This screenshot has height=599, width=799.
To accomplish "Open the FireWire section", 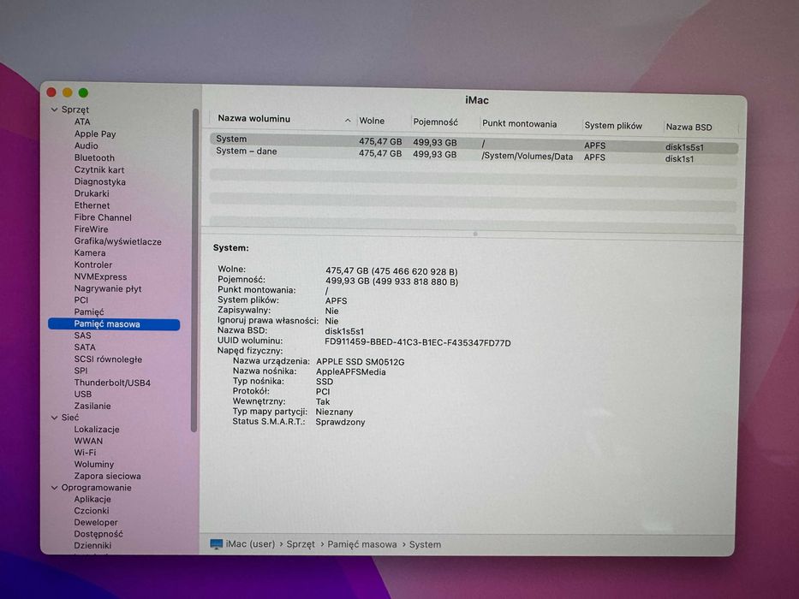I will point(92,229).
